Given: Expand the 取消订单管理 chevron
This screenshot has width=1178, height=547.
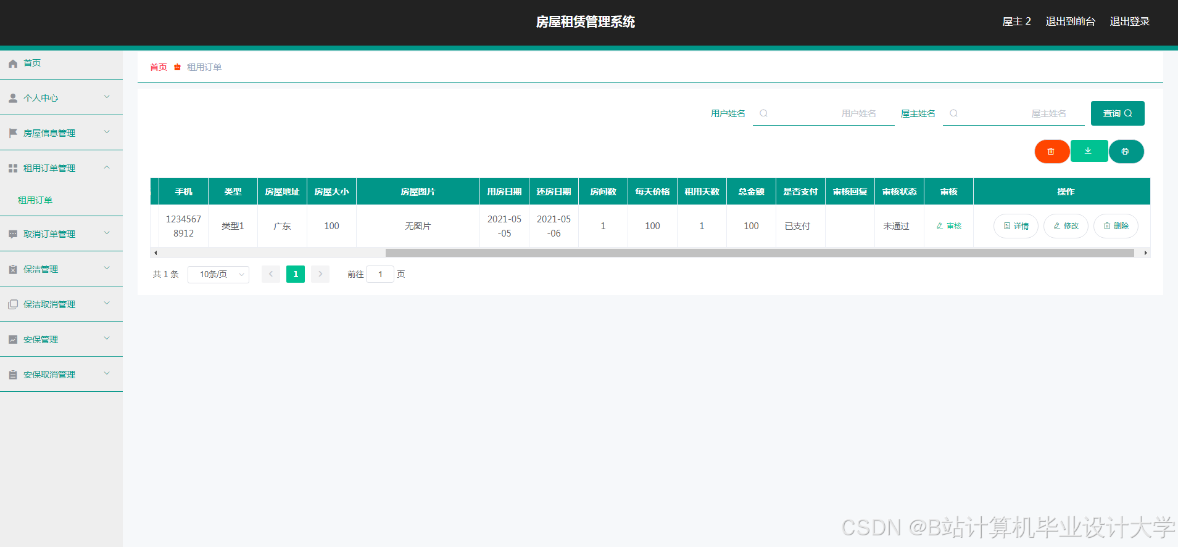Looking at the screenshot, I should [x=107, y=233].
